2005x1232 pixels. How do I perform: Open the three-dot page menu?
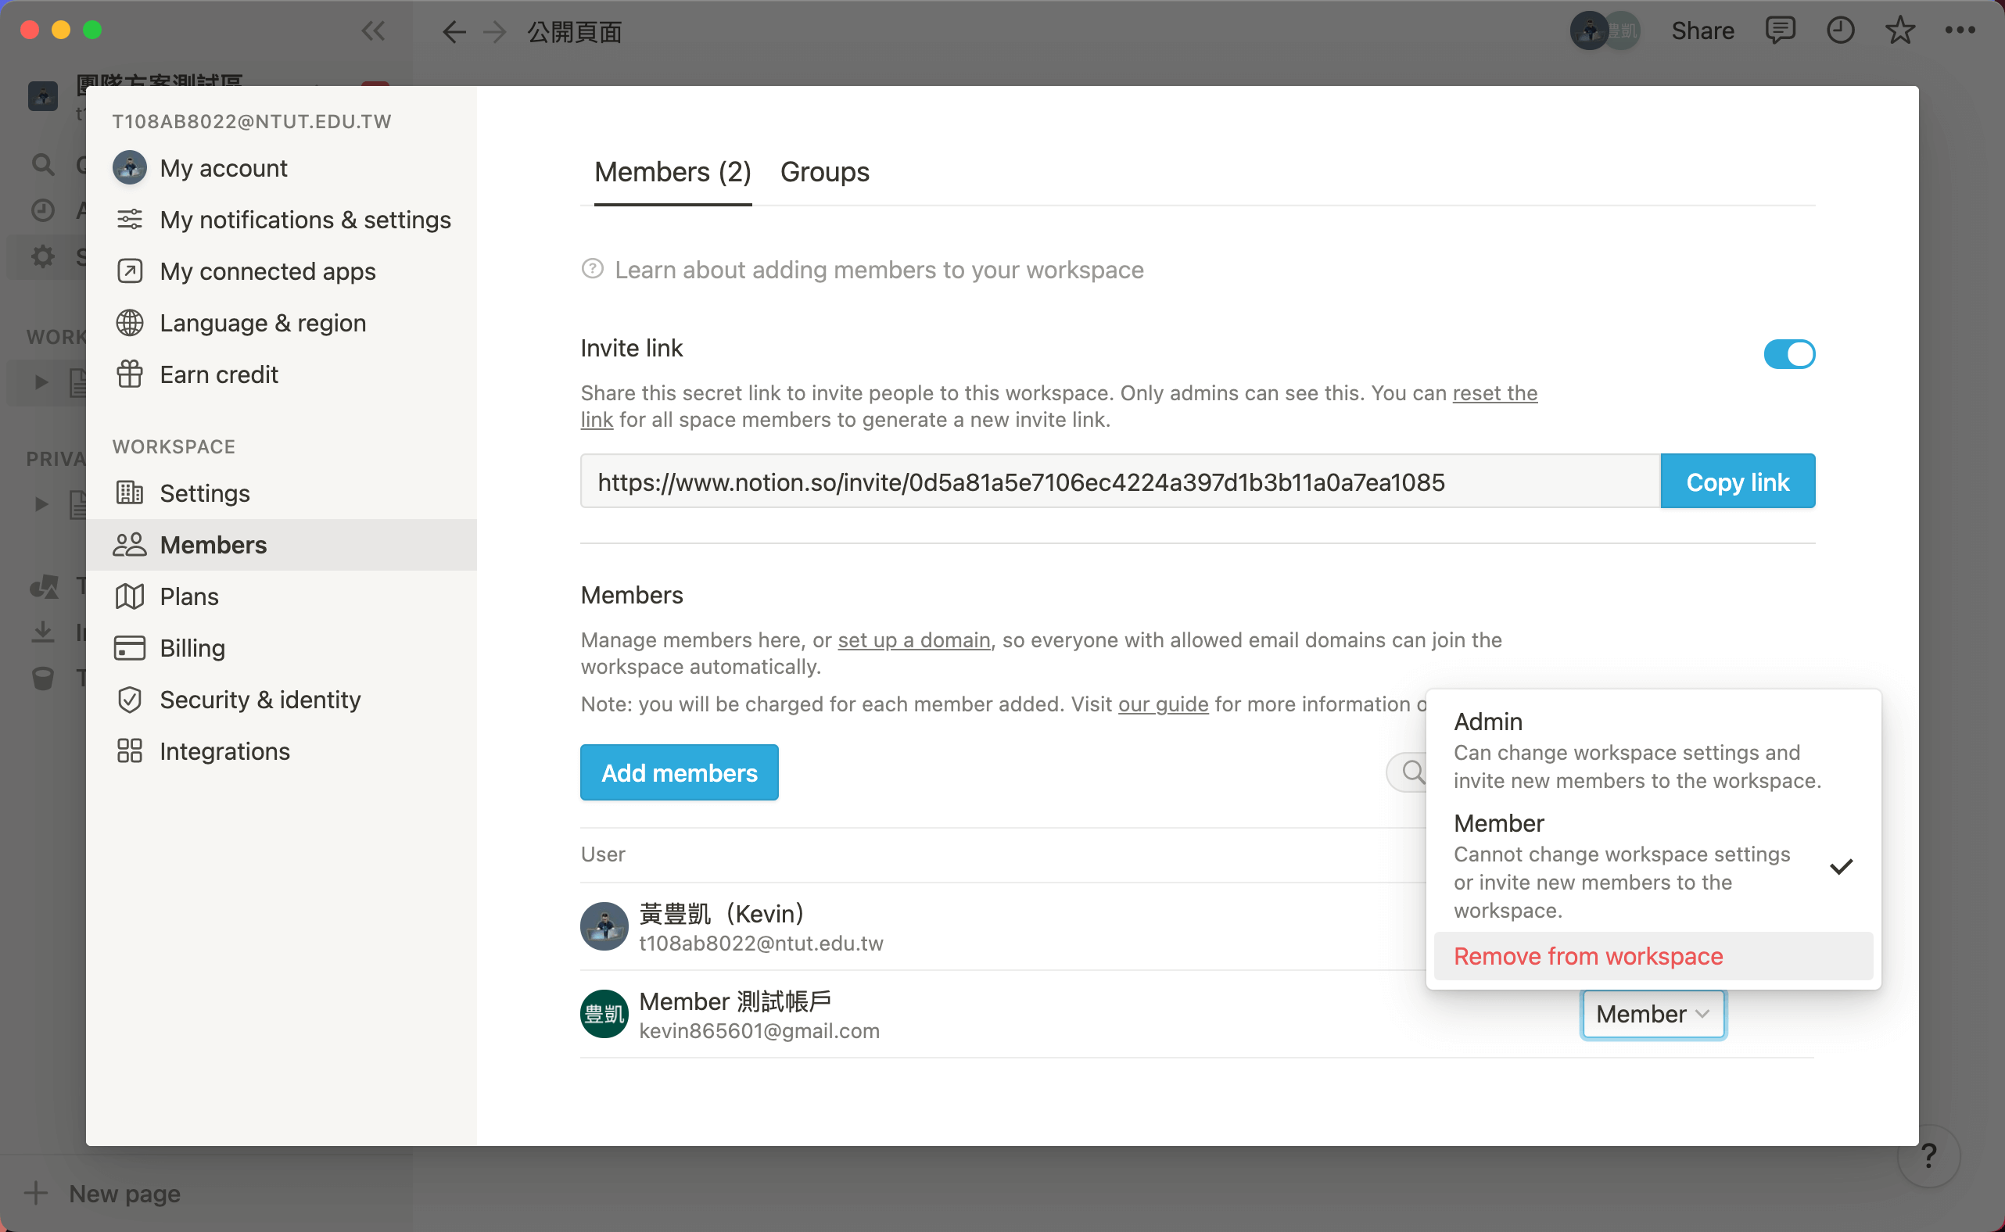1960,31
